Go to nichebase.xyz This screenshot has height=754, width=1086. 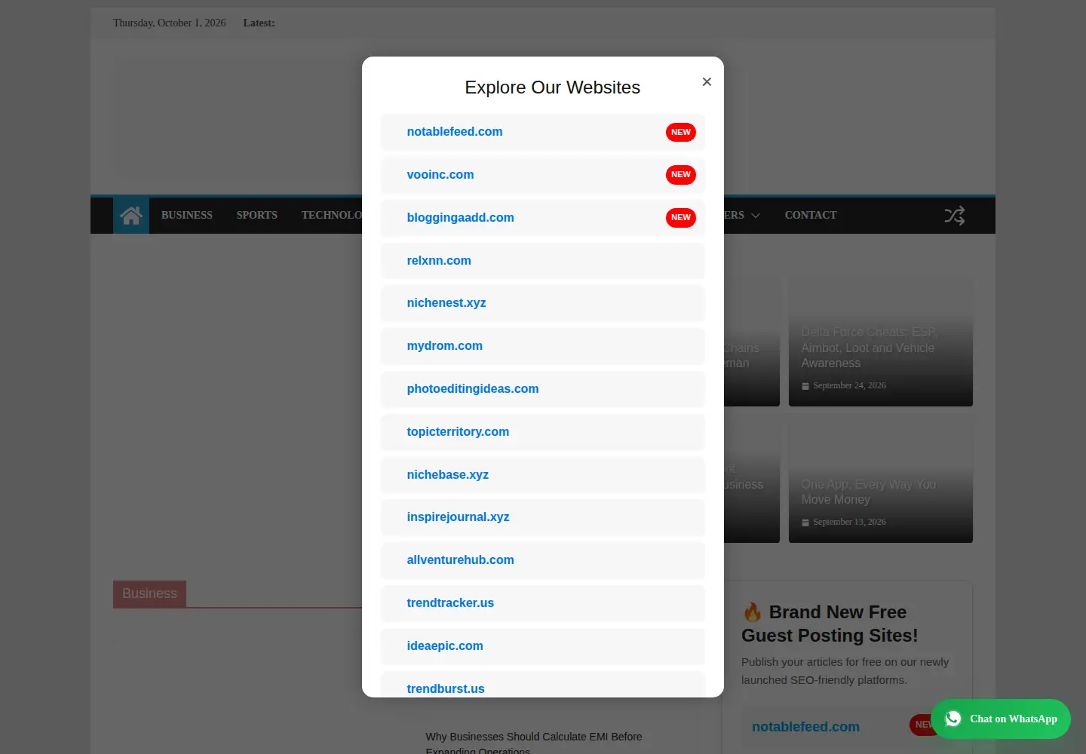(448, 475)
